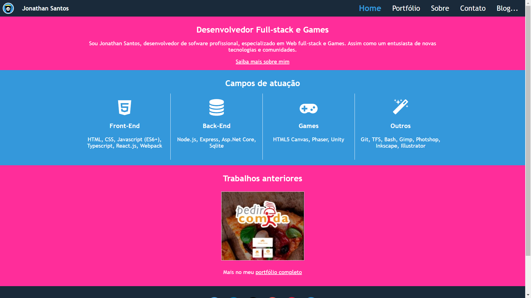Select the 'Front-End' heading
531x298 pixels.
coord(124,126)
